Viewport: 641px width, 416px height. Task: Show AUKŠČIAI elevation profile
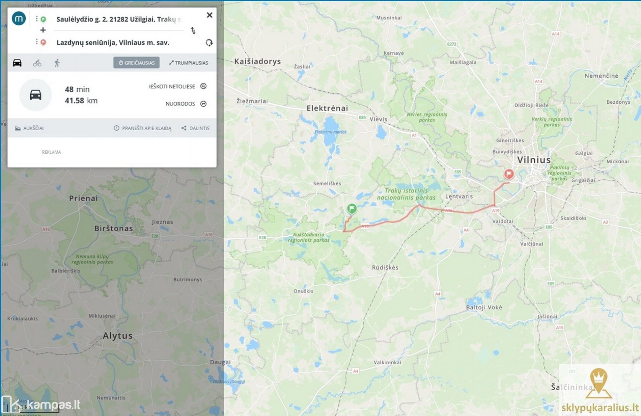29,128
